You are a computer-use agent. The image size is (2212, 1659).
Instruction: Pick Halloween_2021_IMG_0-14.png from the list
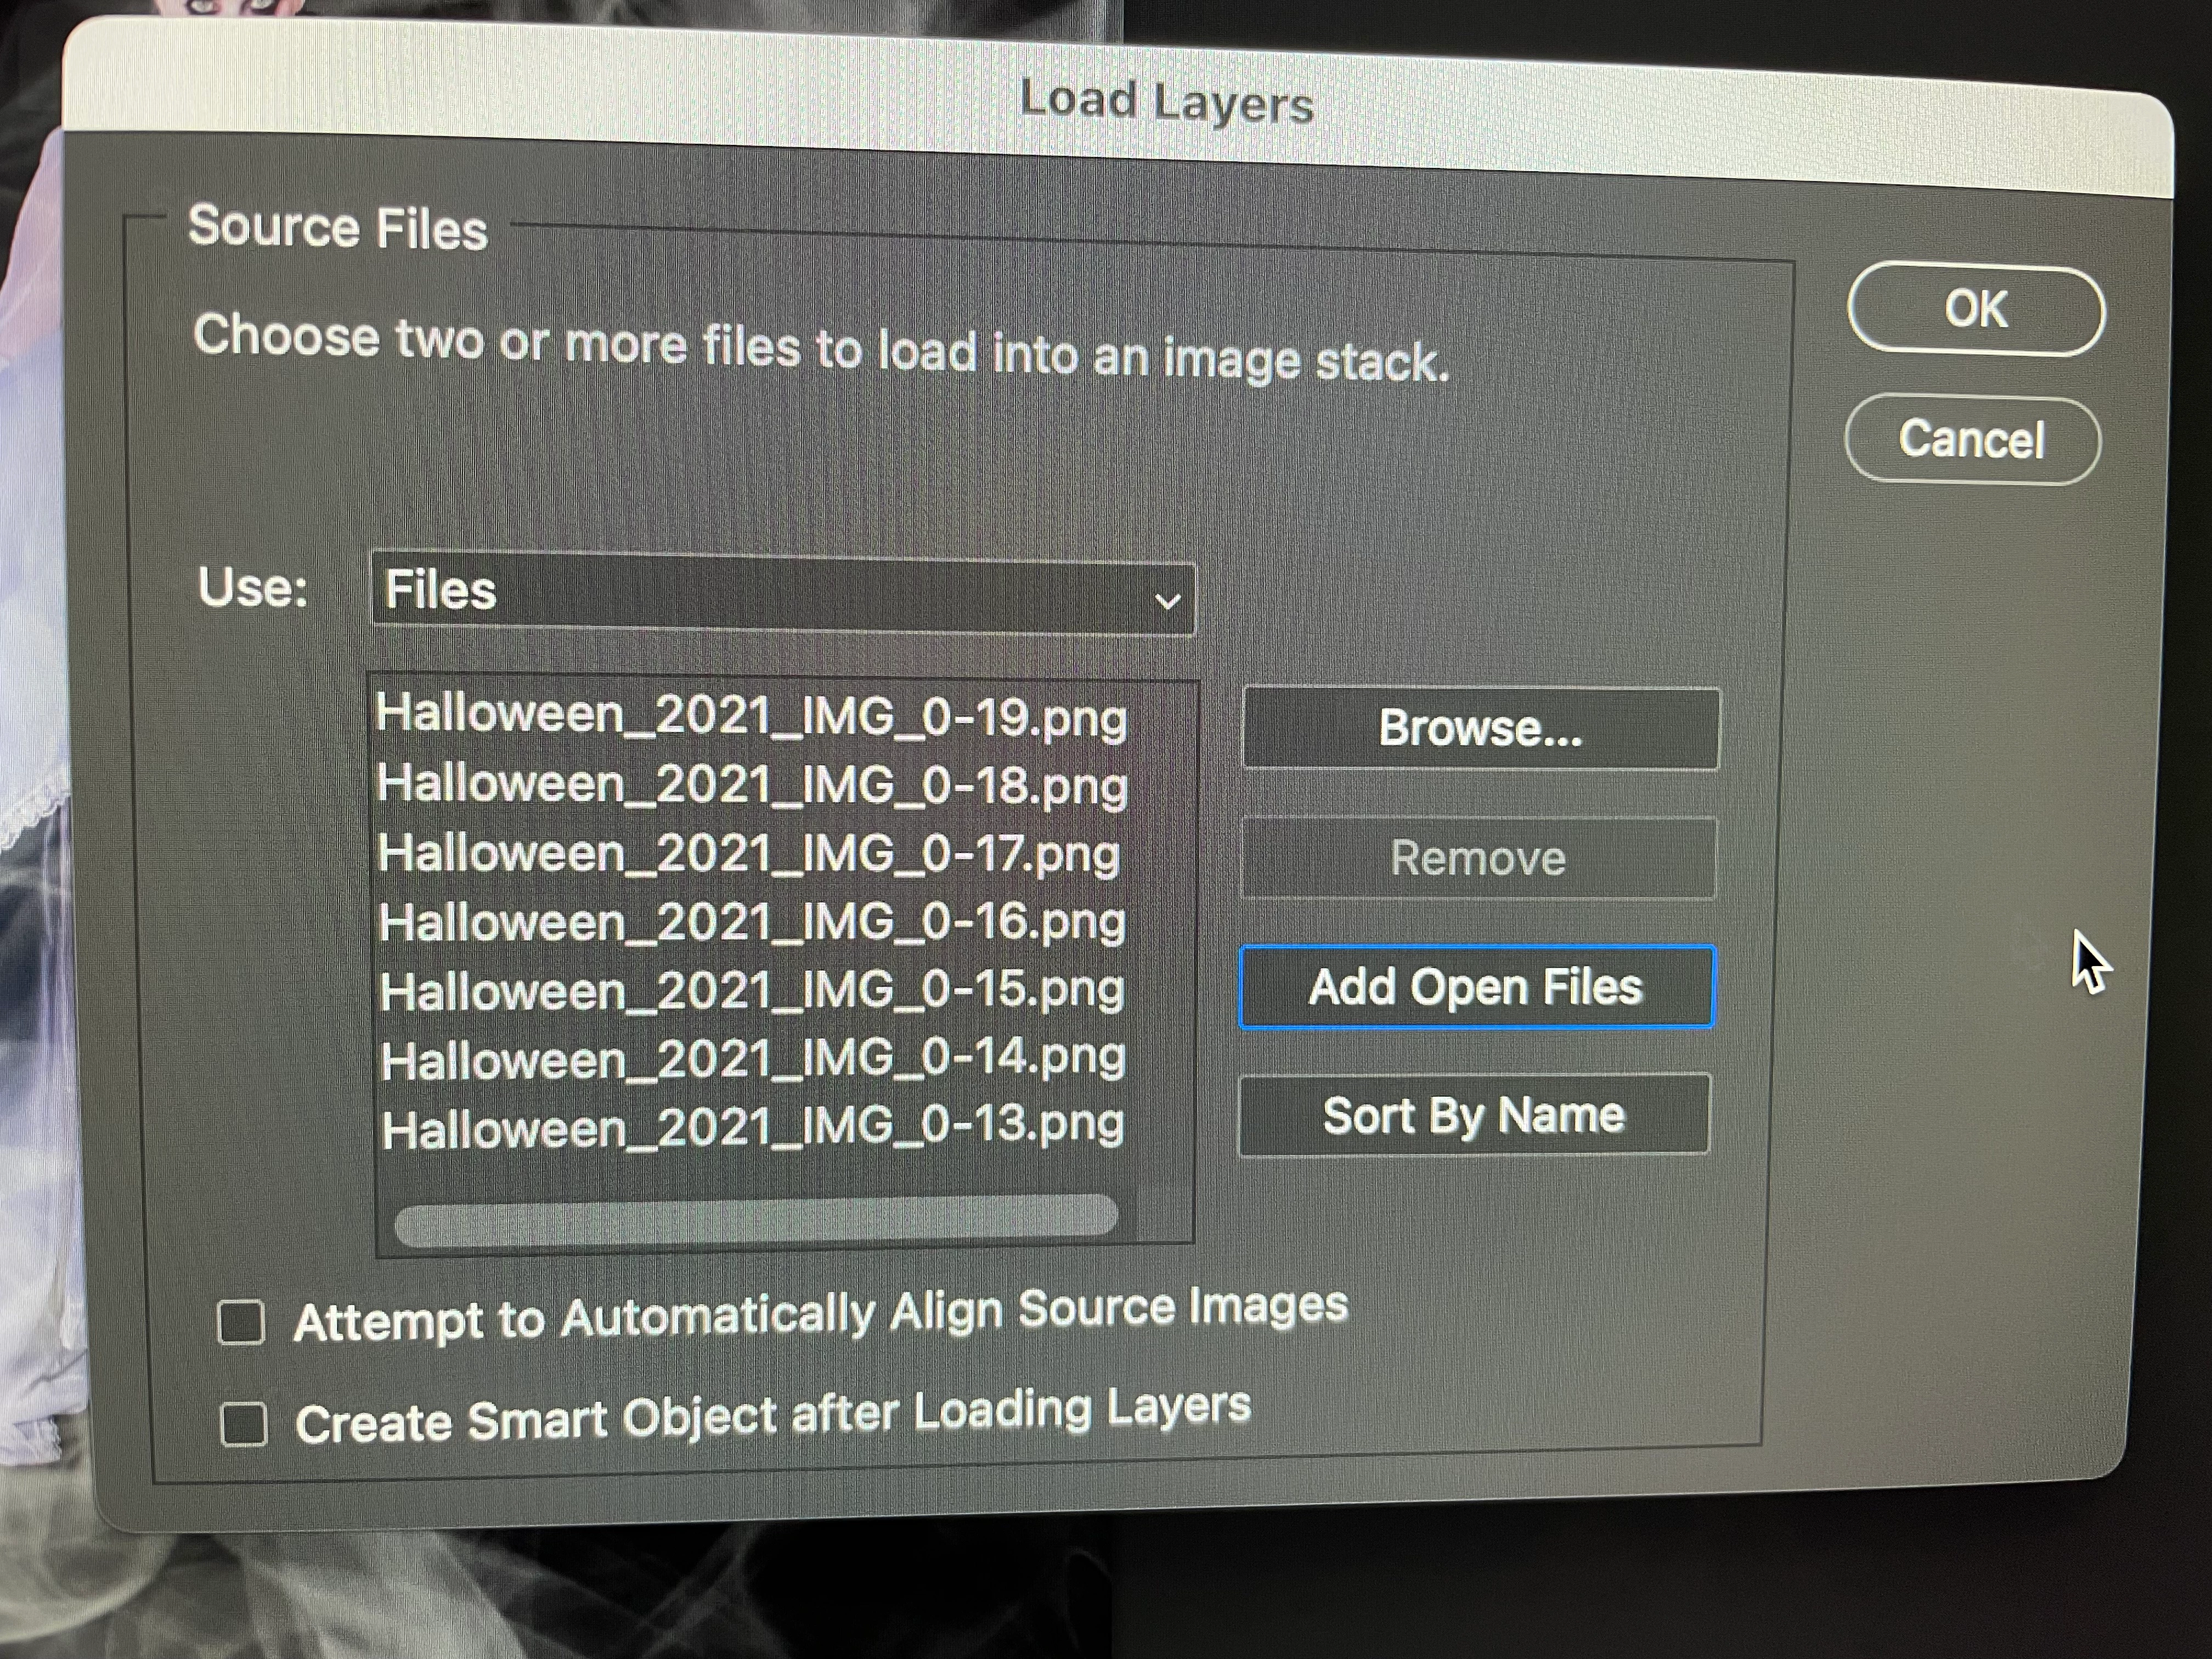753,1059
